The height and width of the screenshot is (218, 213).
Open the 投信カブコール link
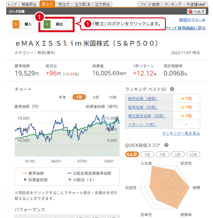pyautogui.click(x=192, y=20)
